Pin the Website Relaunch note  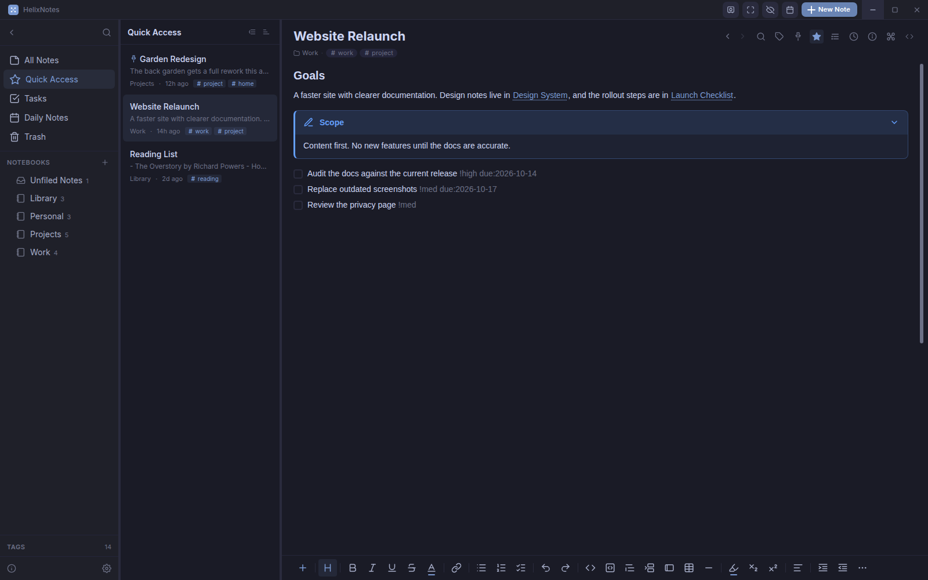(x=798, y=37)
